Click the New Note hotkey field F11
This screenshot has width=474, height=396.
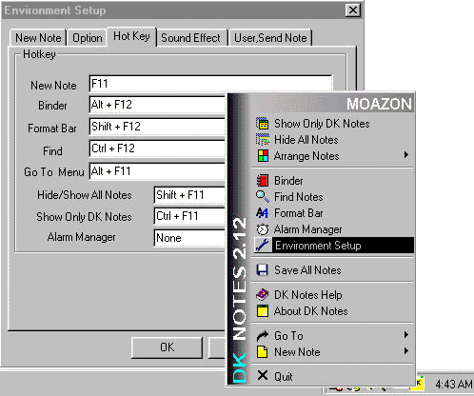(210, 84)
